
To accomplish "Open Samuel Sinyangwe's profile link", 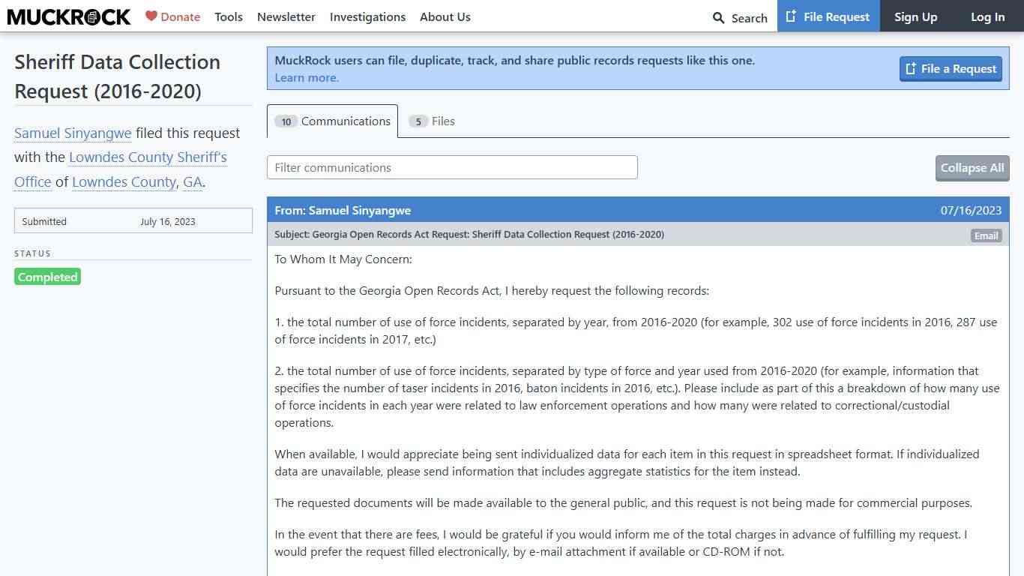I will [x=73, y=133].
